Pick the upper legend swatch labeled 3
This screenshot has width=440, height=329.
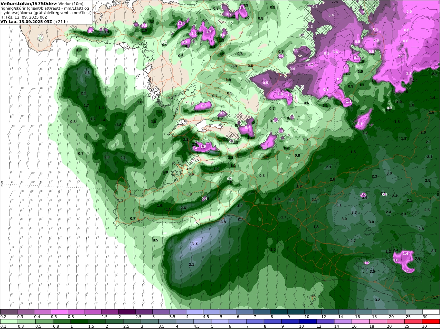tap(161, 312)
